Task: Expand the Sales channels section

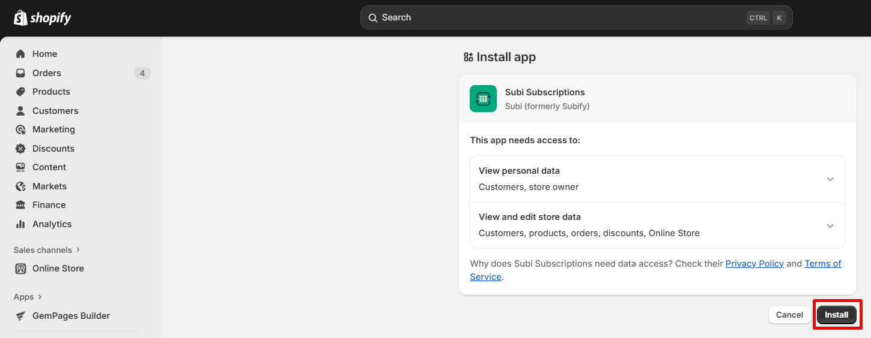Action: click(x=47, y=250)
